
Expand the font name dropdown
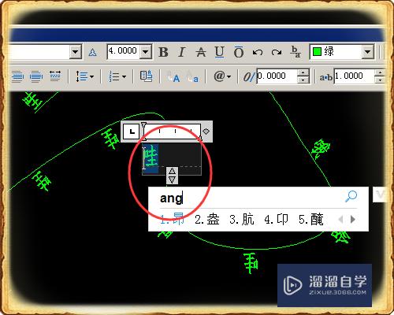(75, 51)
